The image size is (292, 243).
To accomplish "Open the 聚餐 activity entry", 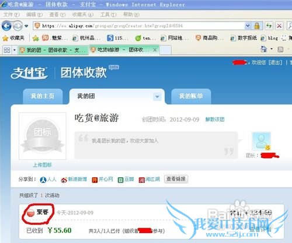I will [x=43, y=212].
